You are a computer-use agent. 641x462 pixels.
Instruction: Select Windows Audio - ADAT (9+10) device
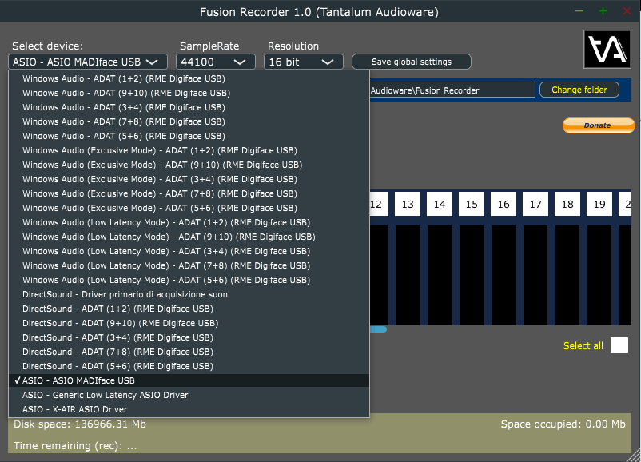[x=189, y=93]
